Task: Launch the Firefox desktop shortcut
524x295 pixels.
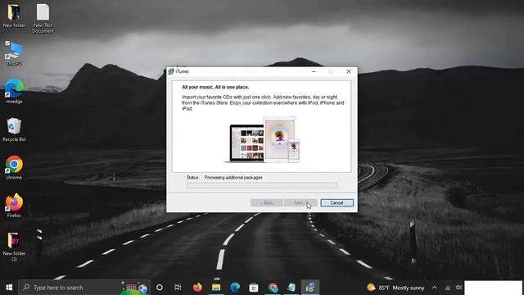Action: [14, 206]
